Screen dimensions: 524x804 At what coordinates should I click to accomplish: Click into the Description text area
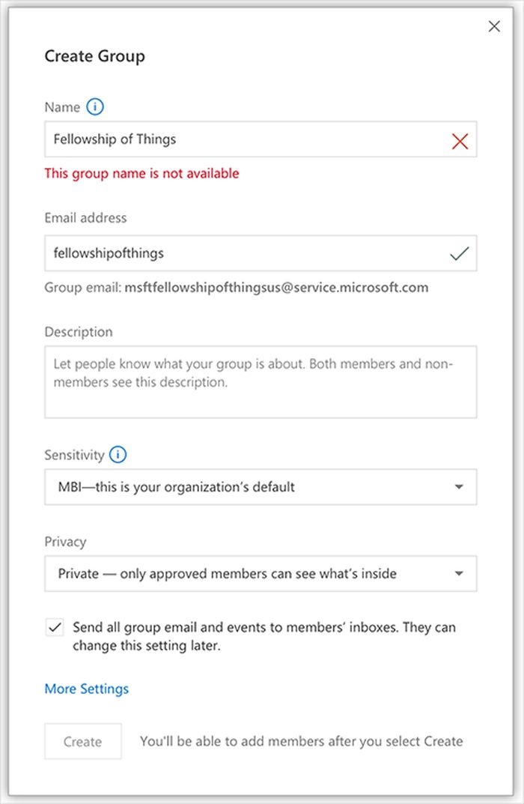tap(261, 382)
